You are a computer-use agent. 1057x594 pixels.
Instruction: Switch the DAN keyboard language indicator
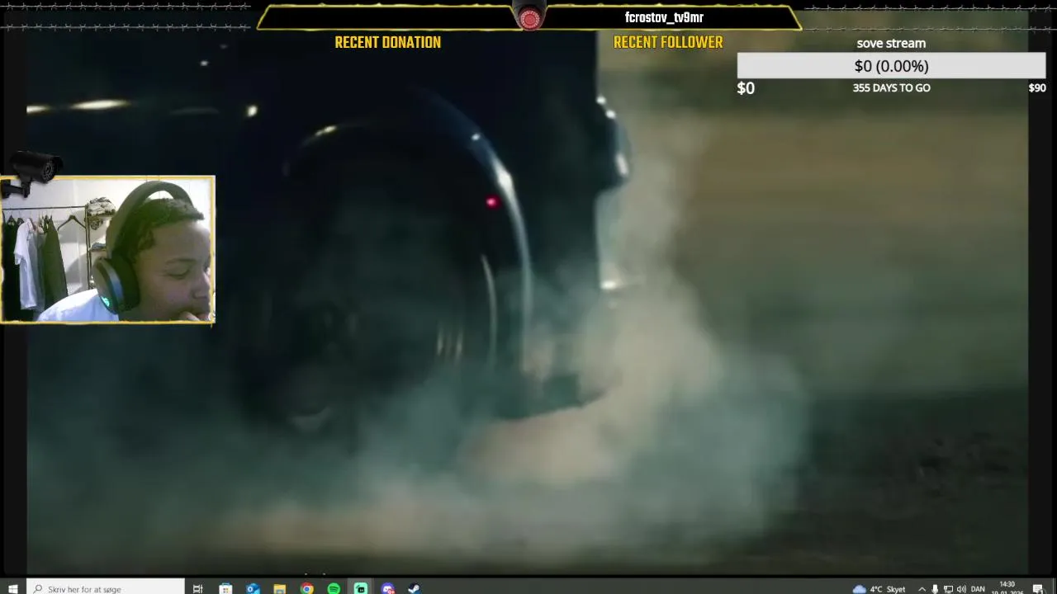click(x=979, y=589)
